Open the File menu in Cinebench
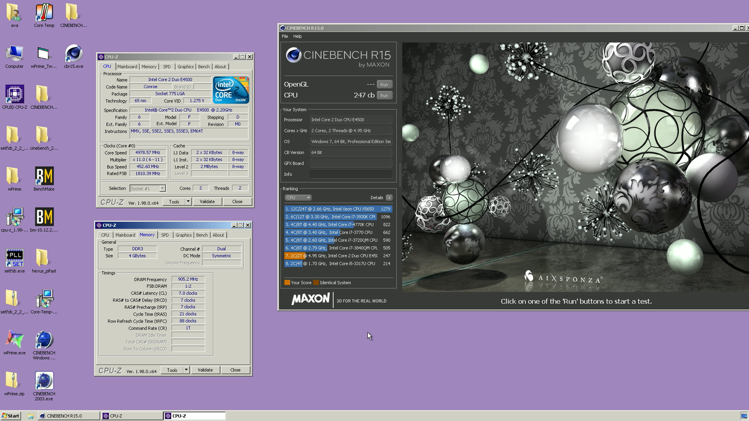This screenshot has height=421, width=749. 285,36
